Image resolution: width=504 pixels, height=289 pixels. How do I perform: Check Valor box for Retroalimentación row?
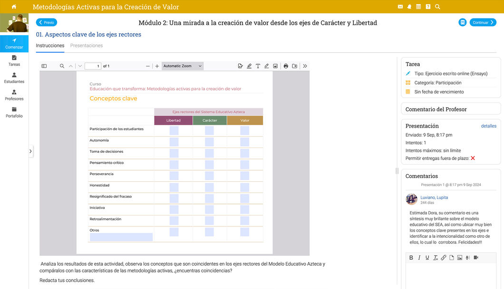[244, 221]
